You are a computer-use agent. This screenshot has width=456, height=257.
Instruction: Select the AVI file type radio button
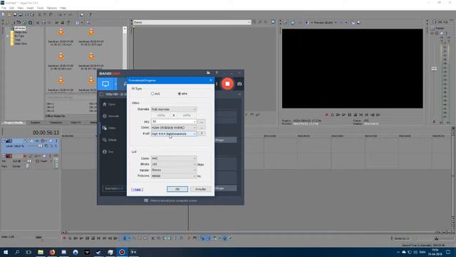click(152, 94)
